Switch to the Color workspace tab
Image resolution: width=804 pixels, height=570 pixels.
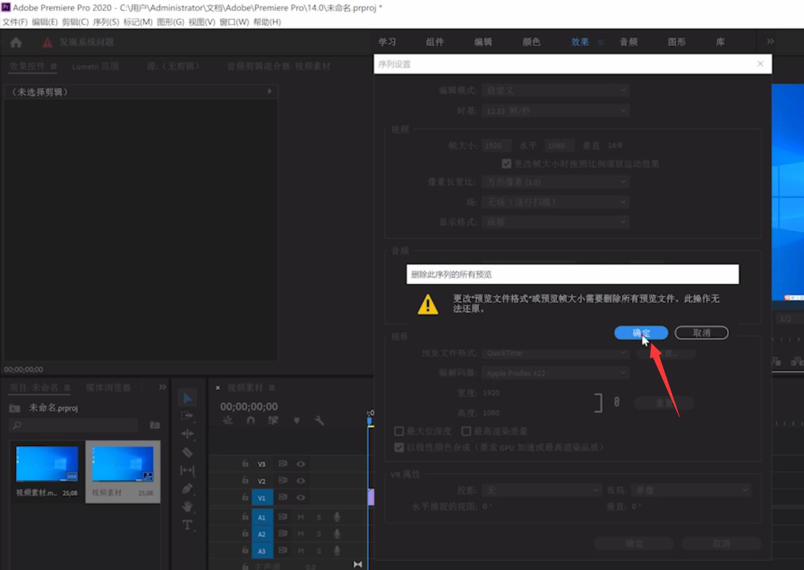point(531,42)
